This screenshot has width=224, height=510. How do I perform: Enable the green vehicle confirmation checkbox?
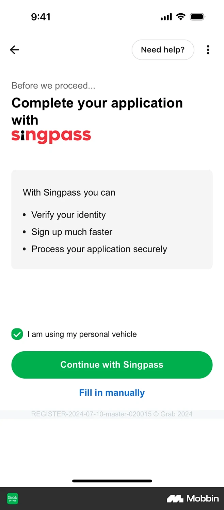pos(17,334)
